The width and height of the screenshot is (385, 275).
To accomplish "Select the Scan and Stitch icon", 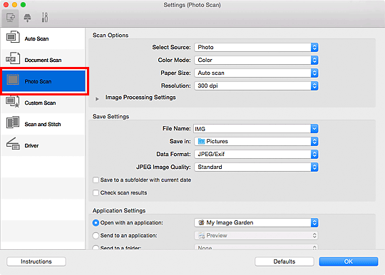I will 13,123.
